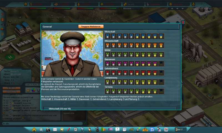
Task: Click the empty medal slot in Geheimdienst row
Action: pyautogui.click(x=161, y=73)
